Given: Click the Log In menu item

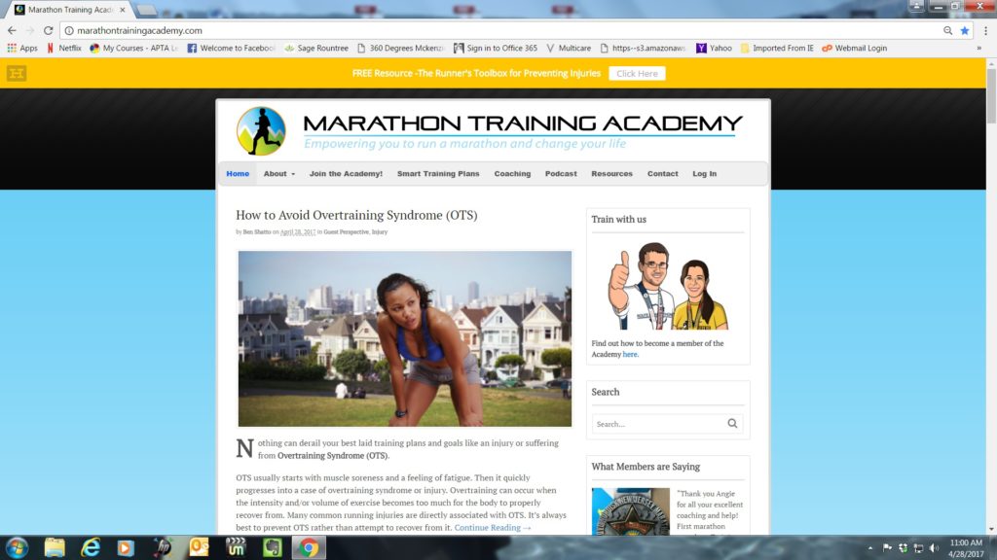Looking at the screenshot, I should [705, 173].
